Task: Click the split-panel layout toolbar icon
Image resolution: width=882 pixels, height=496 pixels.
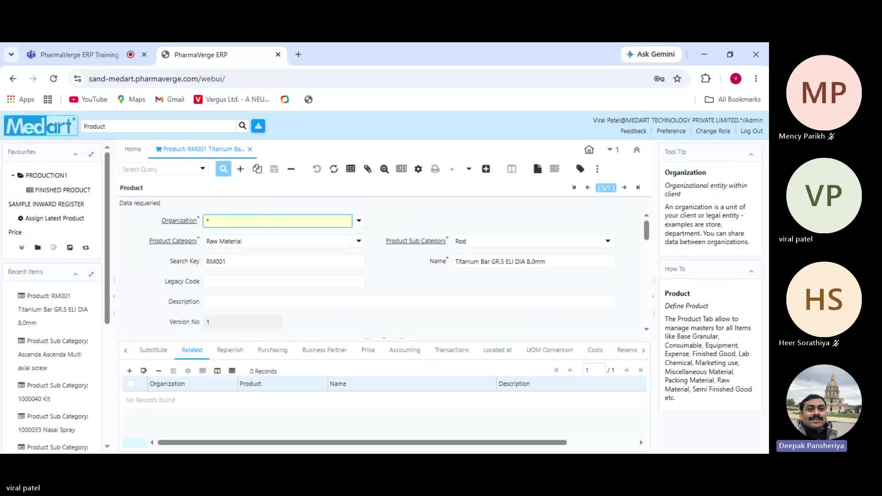Action: (512, 169)
